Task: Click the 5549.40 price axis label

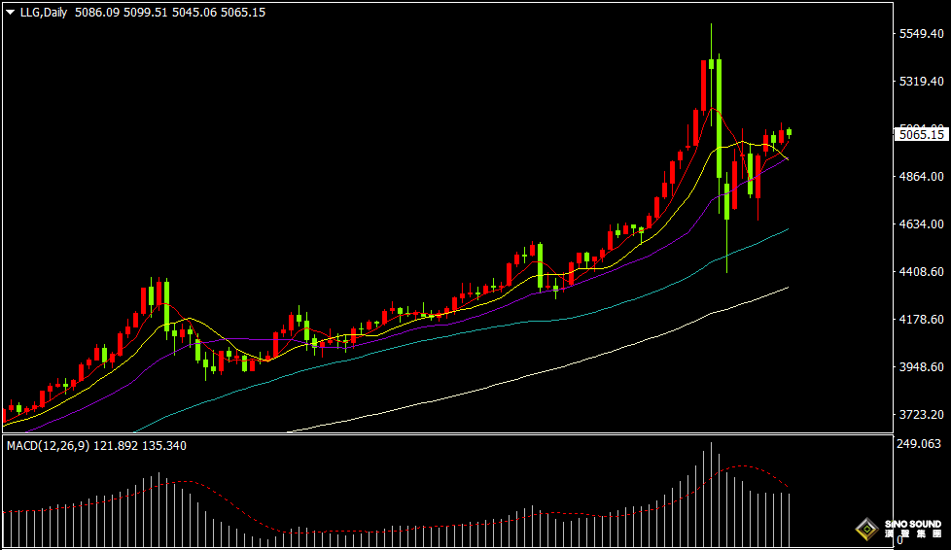Action: click(921, 34)
